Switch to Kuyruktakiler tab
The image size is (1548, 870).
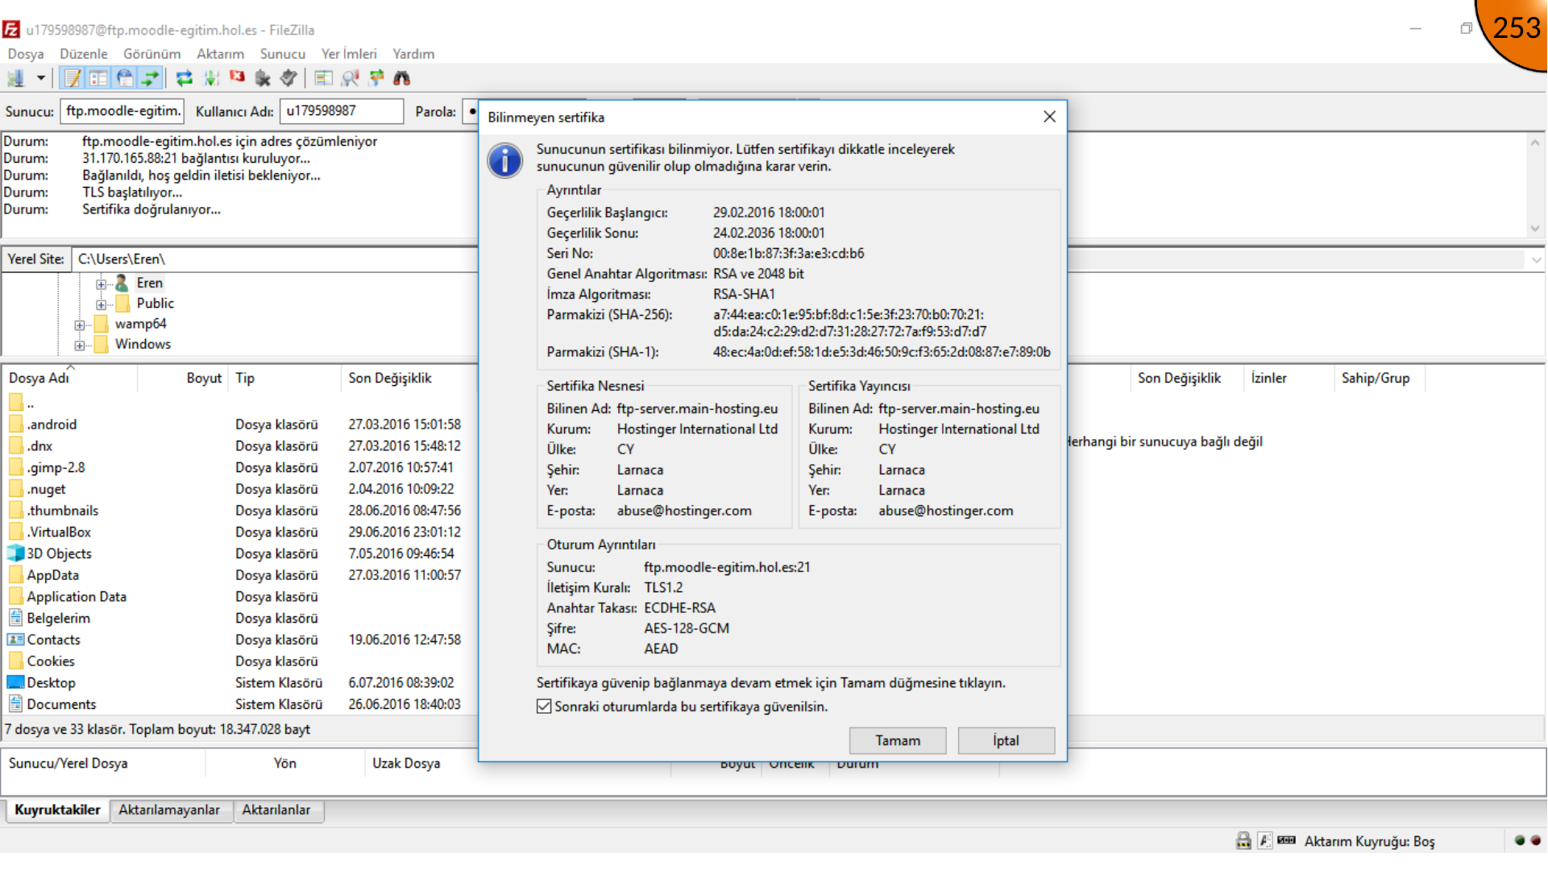pyautogui.click(x=57, y=810)
